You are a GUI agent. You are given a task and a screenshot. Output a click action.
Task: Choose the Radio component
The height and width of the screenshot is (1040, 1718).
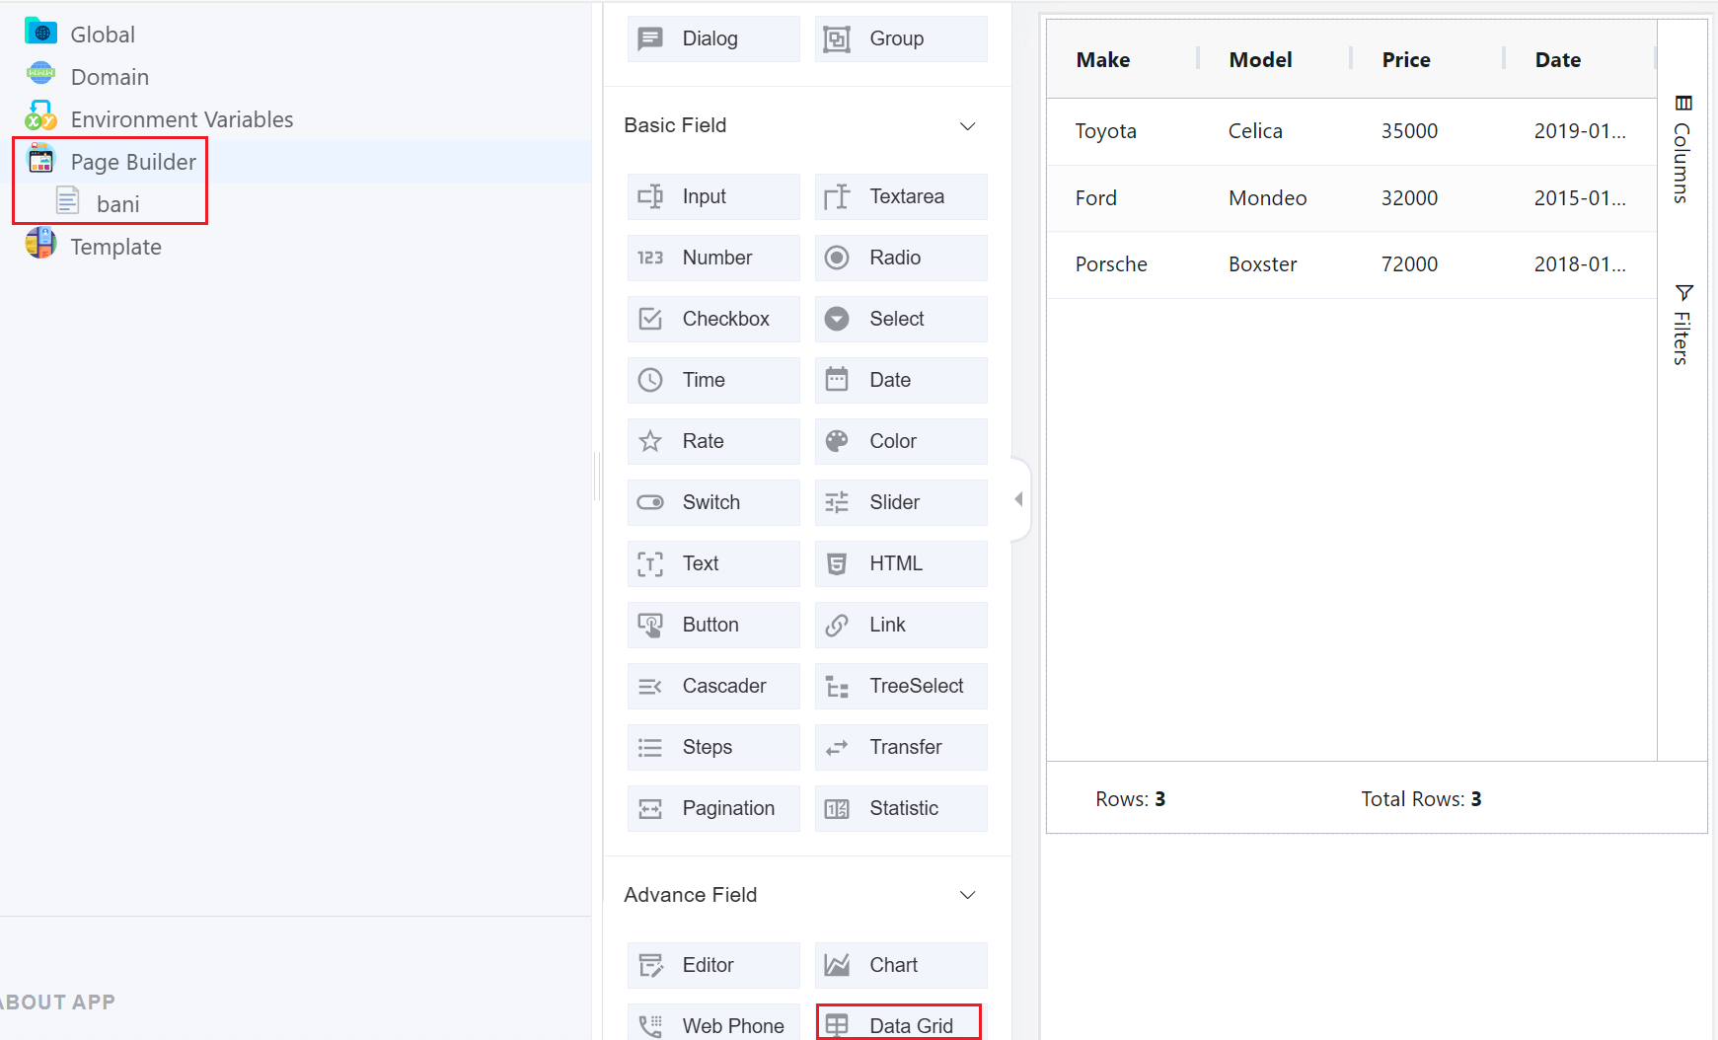click(900, 258)
